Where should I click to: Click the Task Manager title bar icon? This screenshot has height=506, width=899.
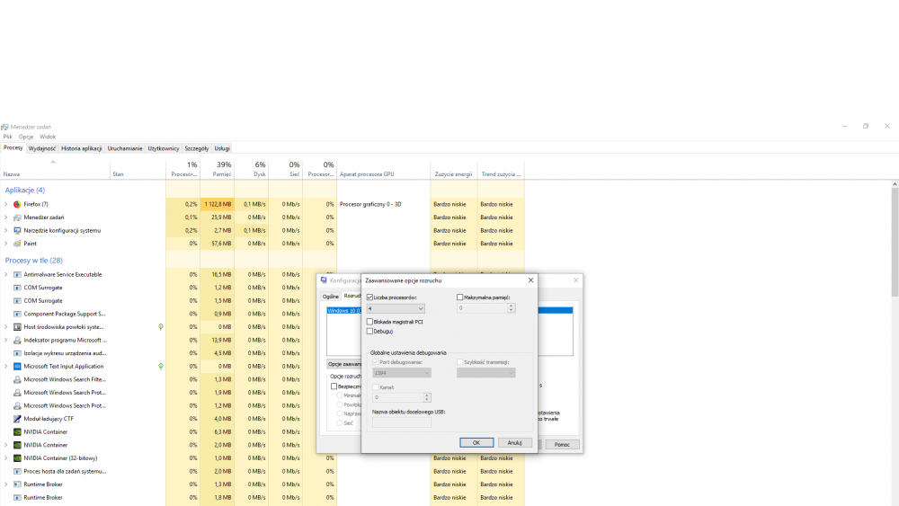tap(4, 127)
